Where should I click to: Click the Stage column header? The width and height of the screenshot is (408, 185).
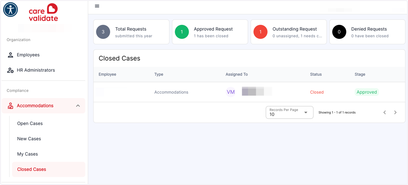click(360, 74)
